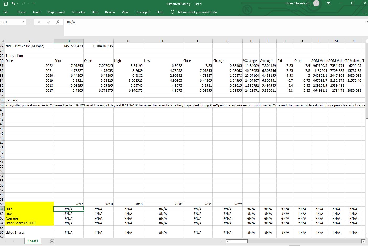Click the horizontal scroll right arrow
The image size is (368, 246).
[x=363, y=241]
